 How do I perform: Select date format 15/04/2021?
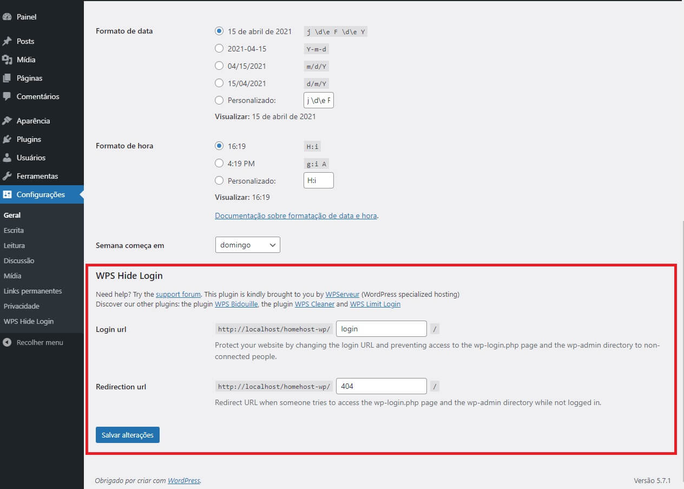(x=219, y=83)
